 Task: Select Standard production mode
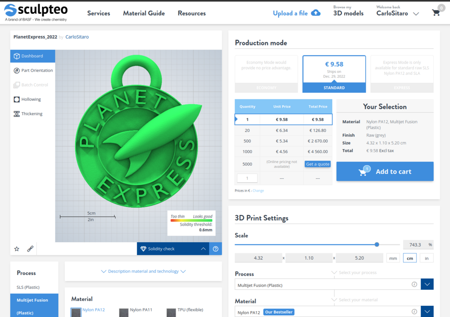point(334,74)
